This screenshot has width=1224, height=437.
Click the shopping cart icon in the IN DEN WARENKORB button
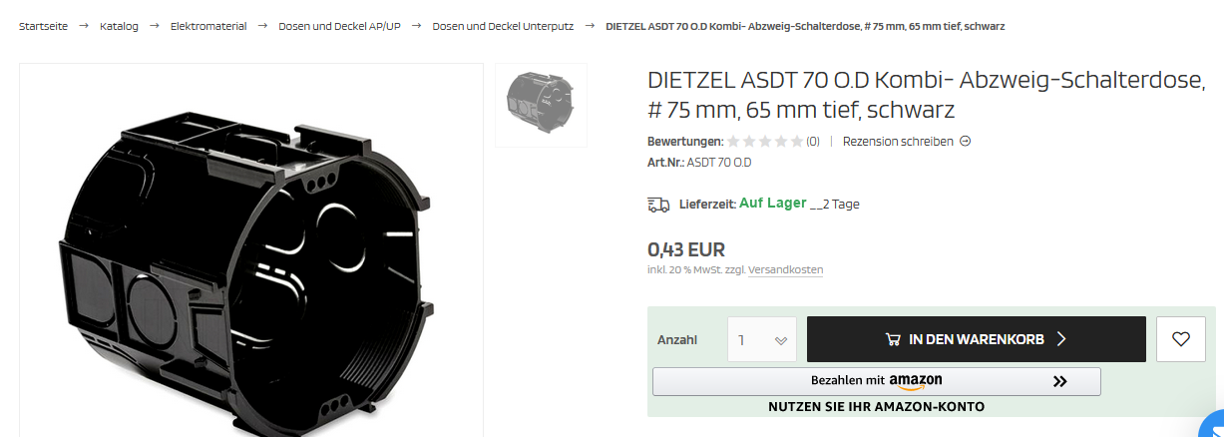click(x=894, y=339)
